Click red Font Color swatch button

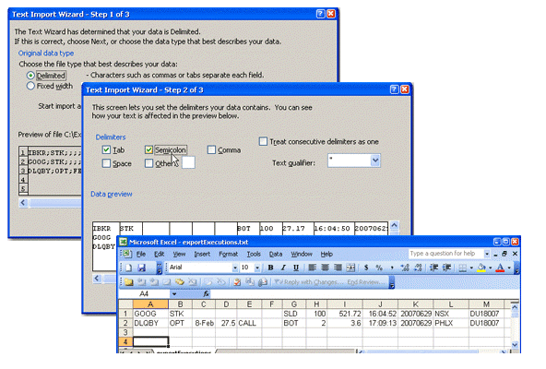501,268
